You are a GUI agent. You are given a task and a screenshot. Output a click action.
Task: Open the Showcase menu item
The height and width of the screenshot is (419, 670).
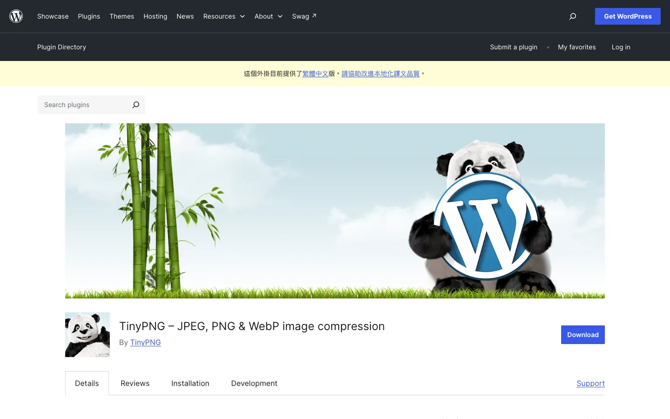tap(53, 16)
